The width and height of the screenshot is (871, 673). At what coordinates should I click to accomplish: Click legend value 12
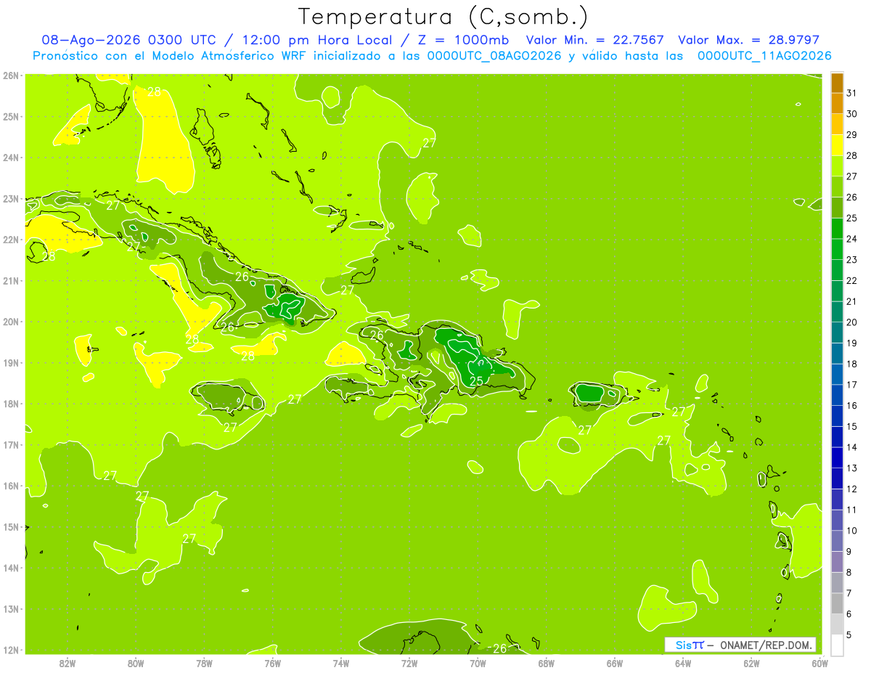(851, 489)
